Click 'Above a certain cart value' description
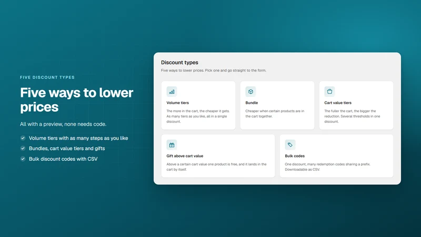 (216, 166)
